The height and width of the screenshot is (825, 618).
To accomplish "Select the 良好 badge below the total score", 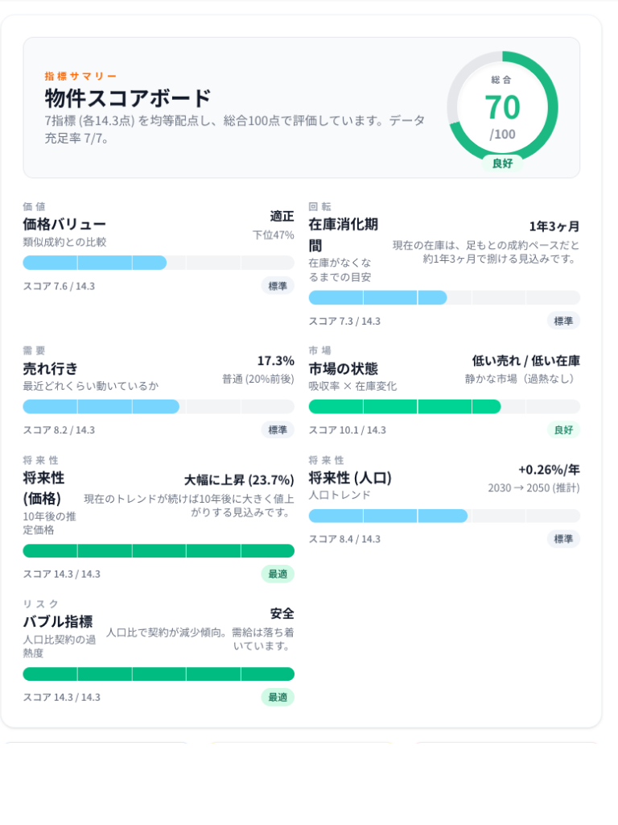I will point(503,162).
